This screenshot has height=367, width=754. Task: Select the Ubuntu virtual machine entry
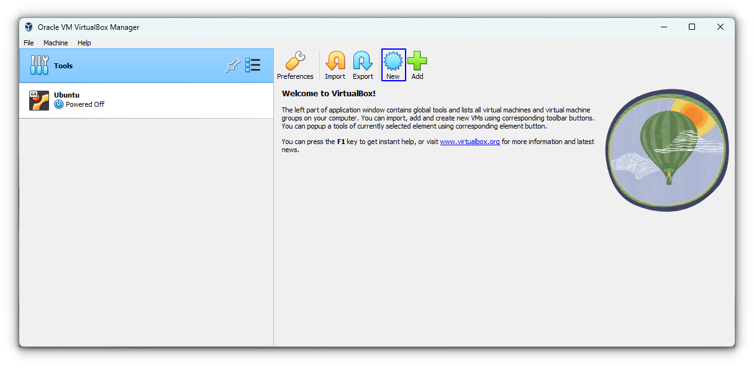tap(147, 101)
